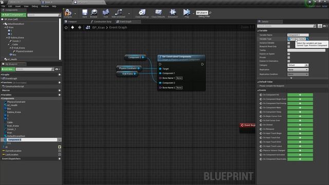Click the plus icon in Event Dispatchers row
This screenshot has width=329, height=185.
click(60, 159)
